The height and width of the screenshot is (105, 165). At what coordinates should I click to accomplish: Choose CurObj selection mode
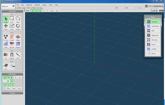(153, 49)
